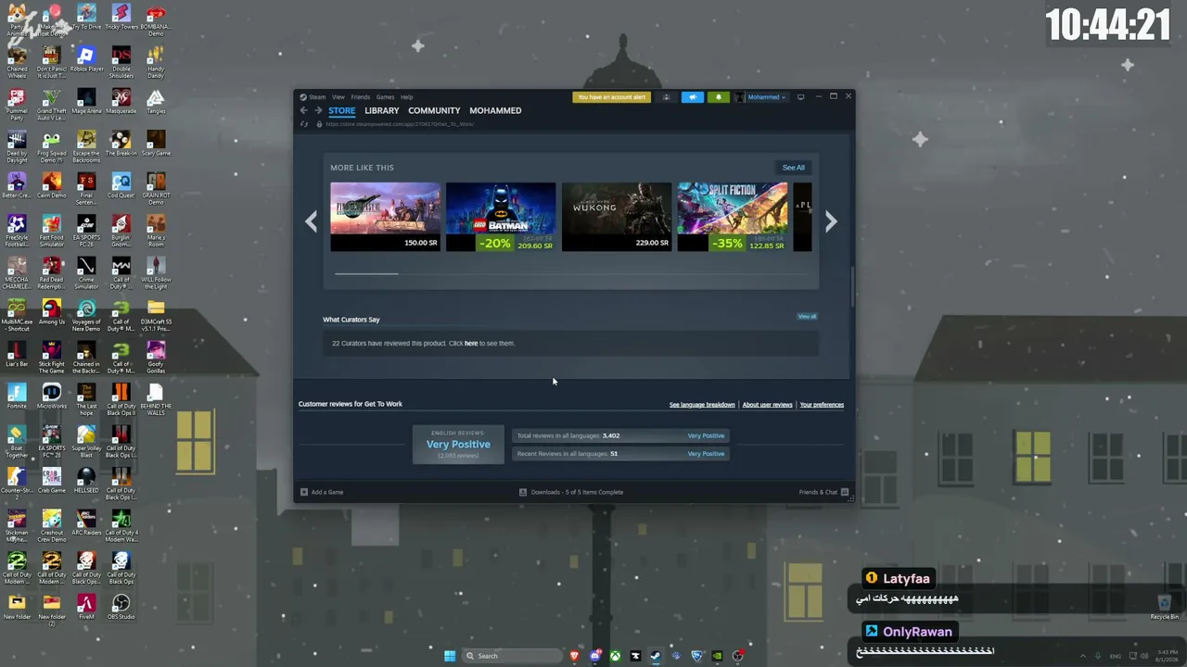This screenshot has width=1187, height=667.
Task: Select FiveM desktop shortcut
Action: click(x=86, y=607)
